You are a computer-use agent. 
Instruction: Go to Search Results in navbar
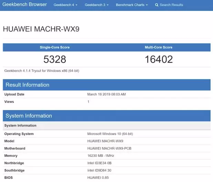point(171,5)
